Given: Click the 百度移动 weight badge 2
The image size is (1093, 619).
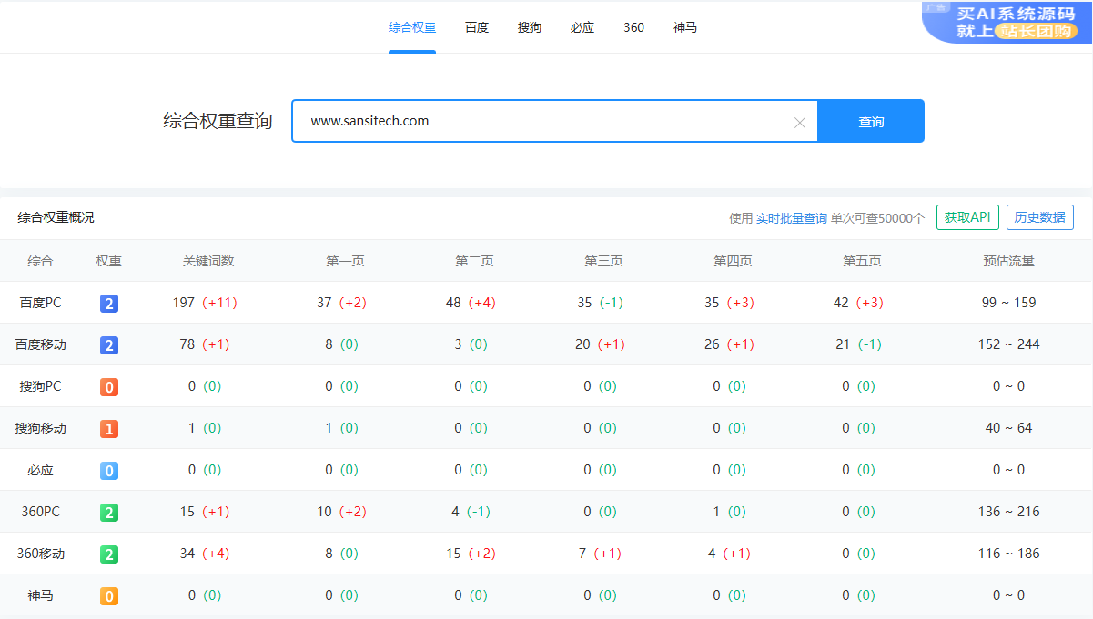Looking at the screenshot, I should pyautogui.click(x=109, y=345).
